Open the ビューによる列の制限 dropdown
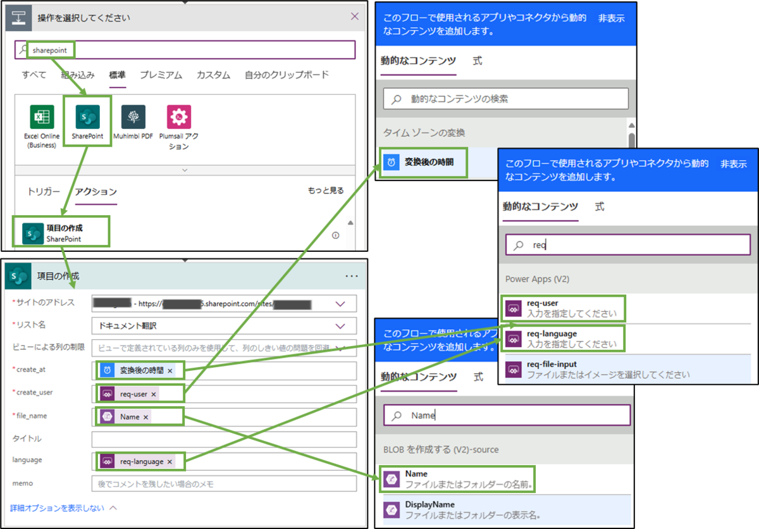 pyautogui.click(x=341, y=348)
